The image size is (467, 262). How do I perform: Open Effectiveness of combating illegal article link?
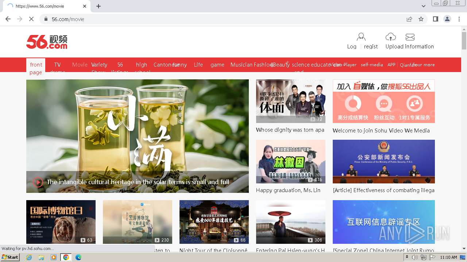tap(384, 190)
